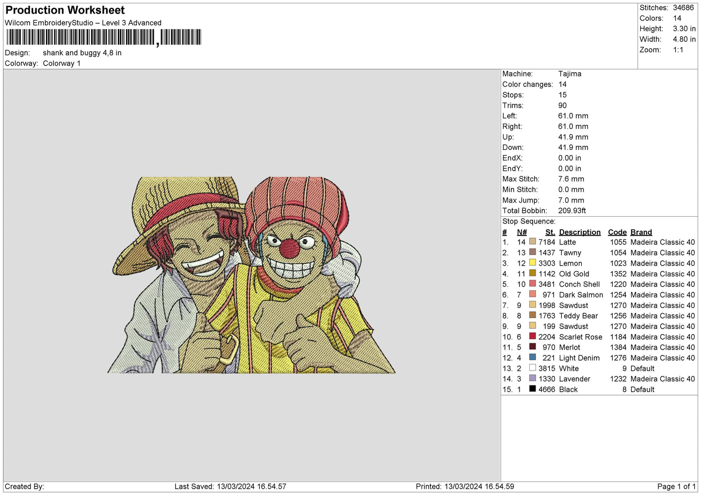Screen dimensions: 701x495
Task: Click the Merlot description text
Action: coord(570,347)
